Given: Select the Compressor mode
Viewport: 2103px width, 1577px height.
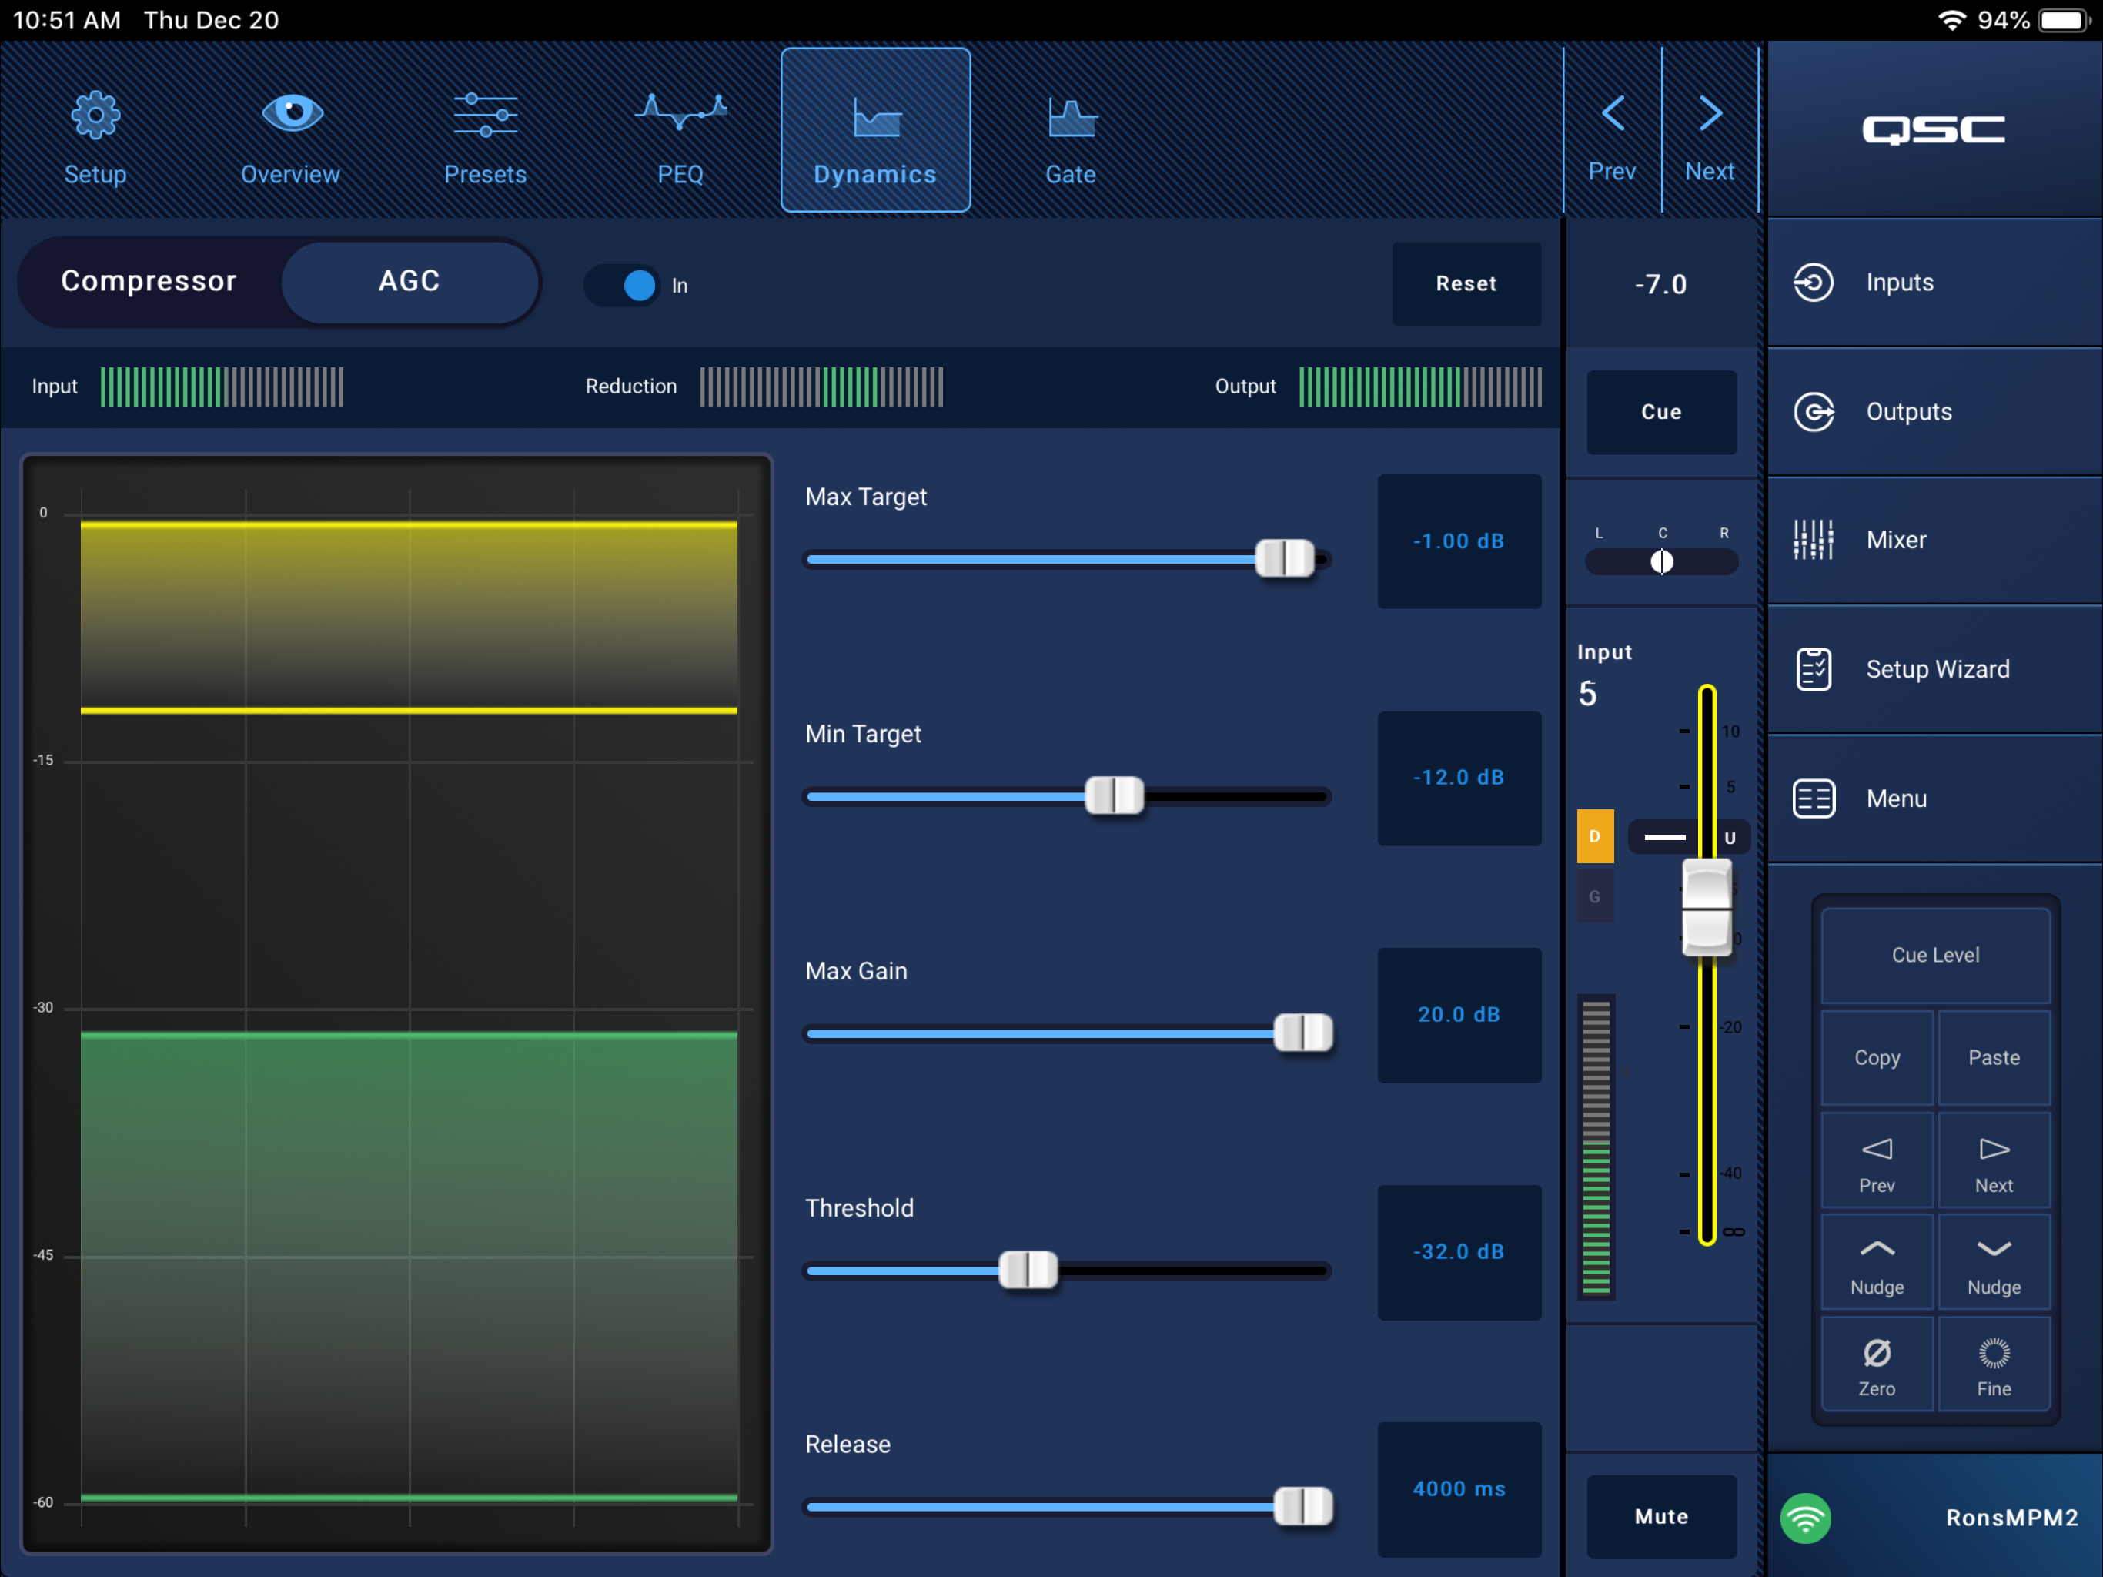Looking at the screenshot, I should 149,282.
